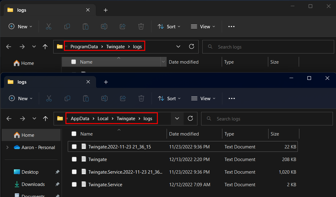Screen dimensions: 336x197
Task: Refresh the AppData logs folder view
Action: (190, 118)
